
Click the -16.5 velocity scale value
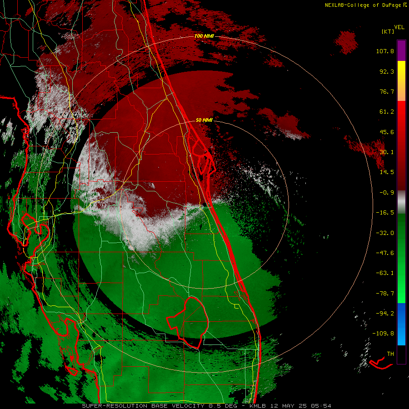pyautogui.click(x=385, y=213)
